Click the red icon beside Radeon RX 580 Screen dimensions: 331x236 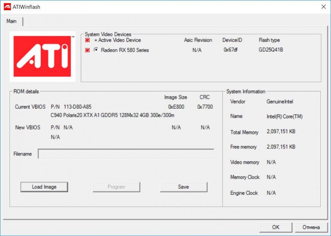pyautogui.click(x=88, y=50)
